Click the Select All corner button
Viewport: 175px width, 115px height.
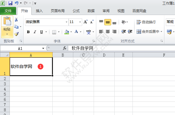coord(5,55)
